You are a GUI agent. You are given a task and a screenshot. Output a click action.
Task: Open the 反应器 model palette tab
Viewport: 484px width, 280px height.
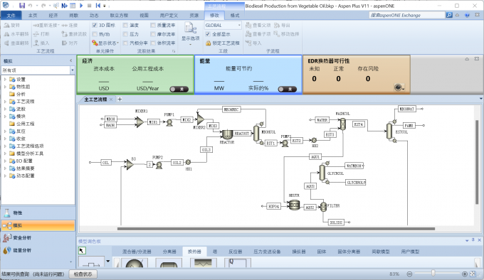point(235,252)
